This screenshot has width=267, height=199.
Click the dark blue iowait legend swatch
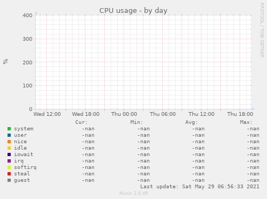9,154
